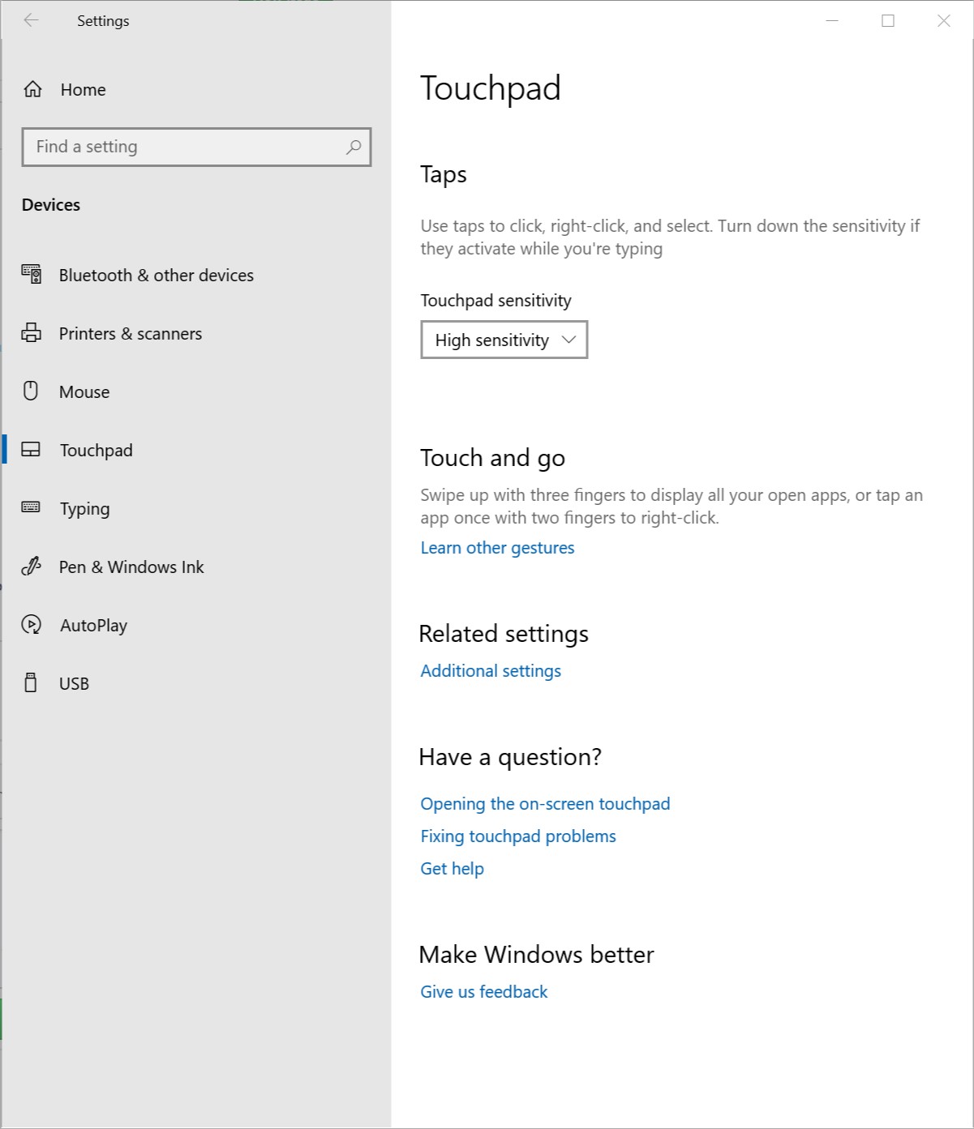Go to Home settings page
Screen dimensions: 974x1129
point(83,89)
